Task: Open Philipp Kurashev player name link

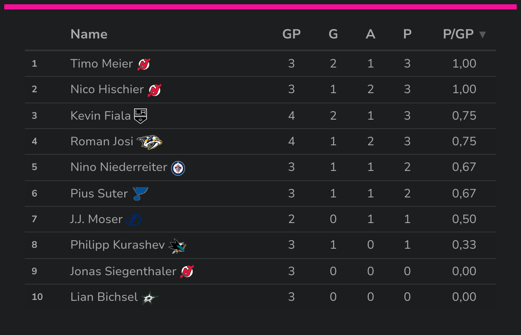Action: 117,245
